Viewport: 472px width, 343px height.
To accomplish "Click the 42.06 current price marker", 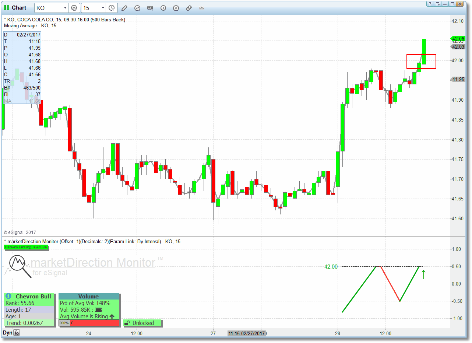I will pos(457,39).
